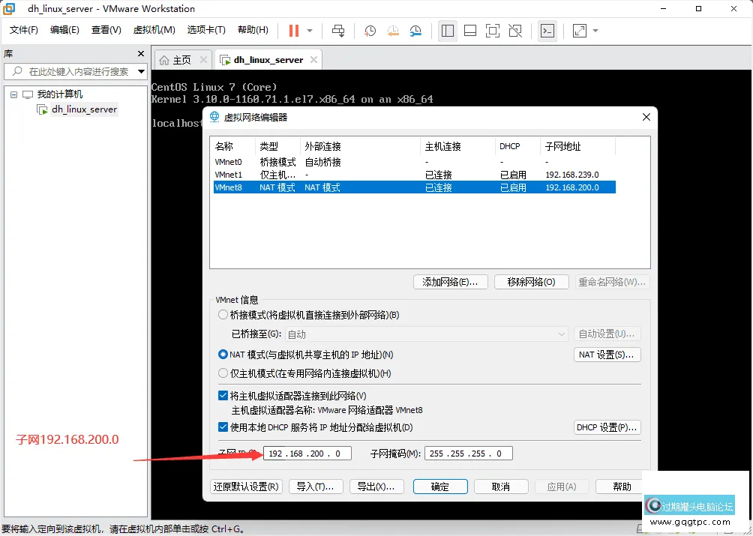Suspend the virtual machine with the pause icon
This screenshot has height=536, width=753.
click(293, 31)
